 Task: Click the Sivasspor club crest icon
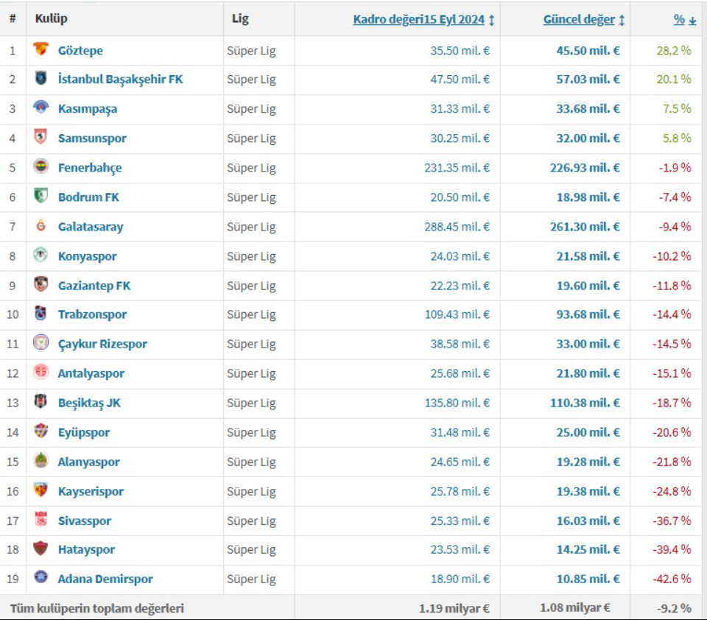[x=41, y=519]
